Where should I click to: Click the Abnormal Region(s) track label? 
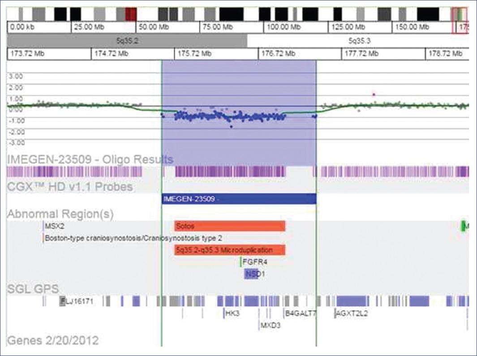point(60,214)
